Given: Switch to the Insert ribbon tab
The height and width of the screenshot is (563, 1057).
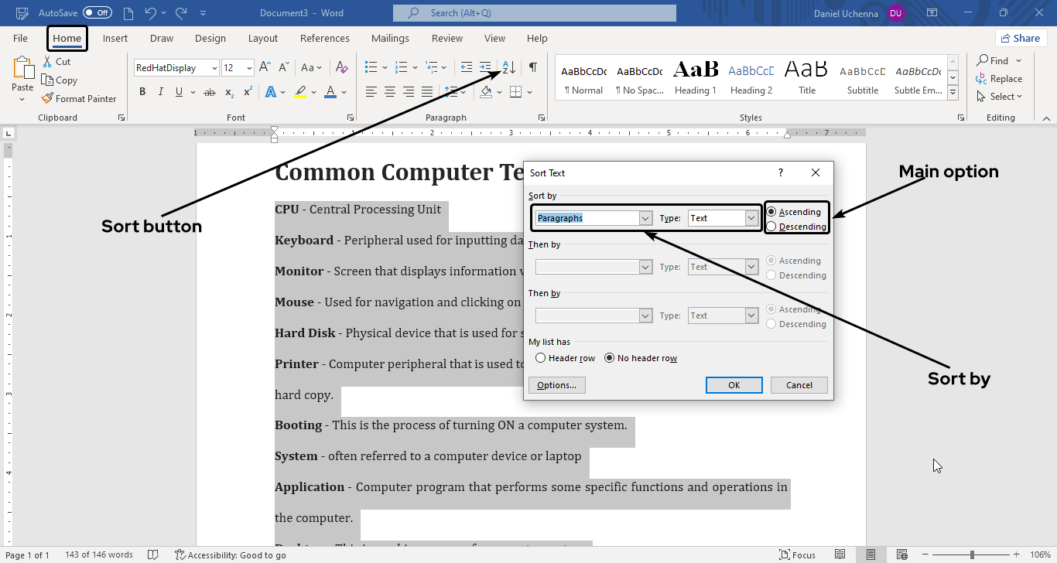Looking at the screenshot, I should pos(115,39).
